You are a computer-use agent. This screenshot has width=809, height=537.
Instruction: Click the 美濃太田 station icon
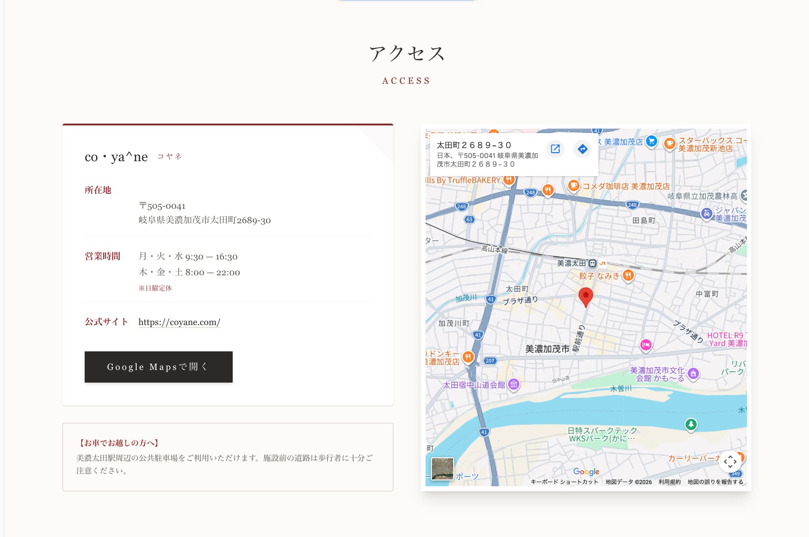click(x=592, y=263)
